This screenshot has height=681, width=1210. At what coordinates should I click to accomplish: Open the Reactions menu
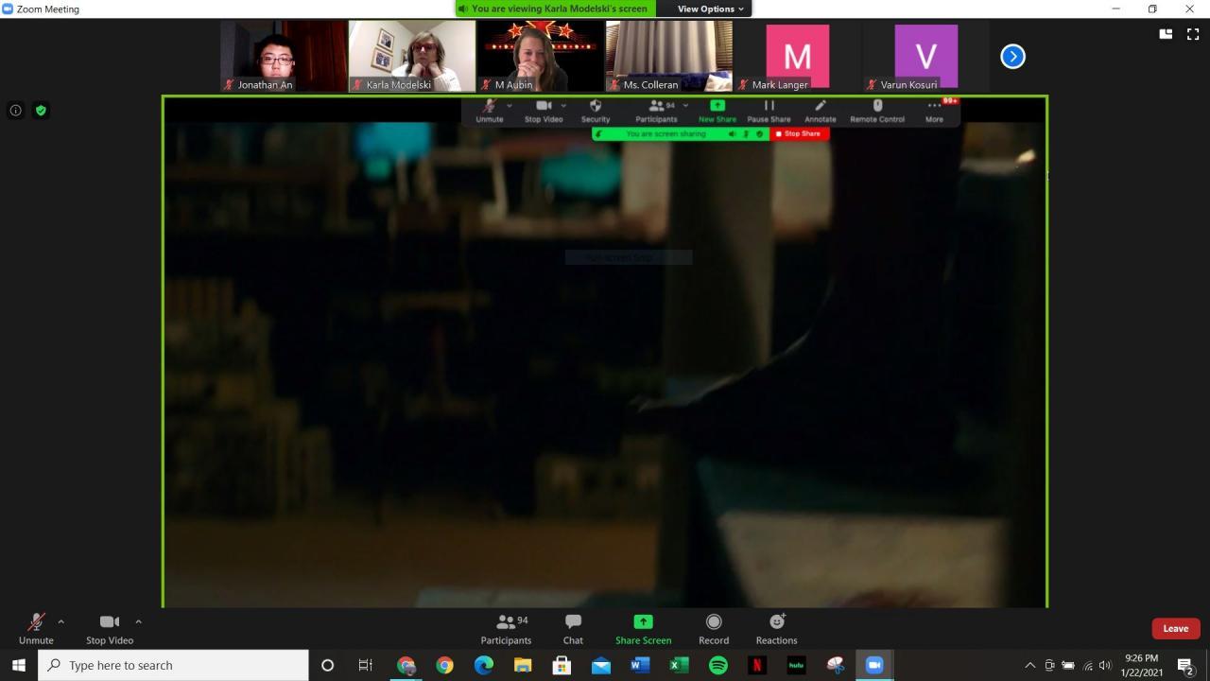point(776,628)
